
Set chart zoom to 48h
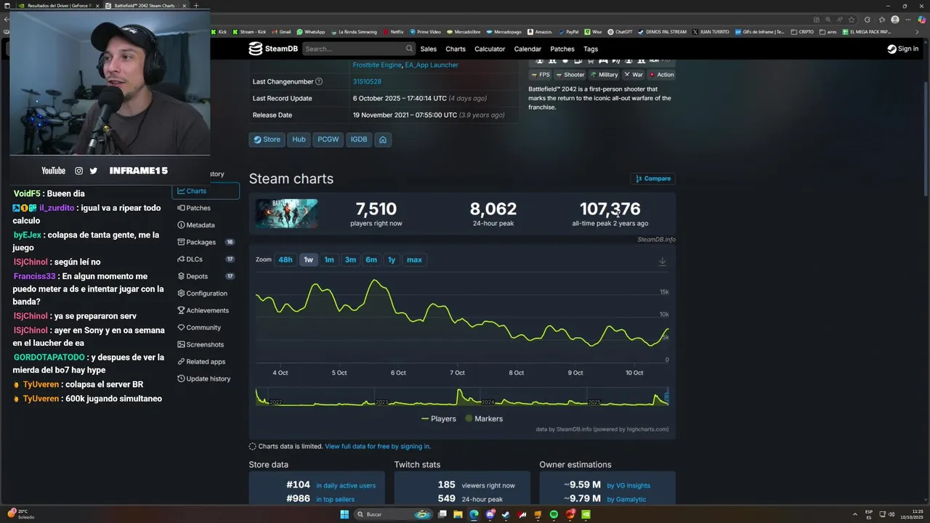point(286,260)
